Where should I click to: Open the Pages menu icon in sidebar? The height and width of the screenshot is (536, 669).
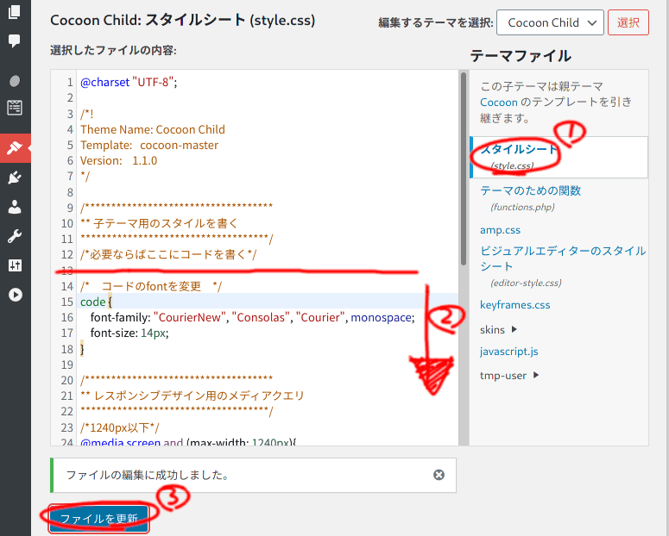click(15, 11)
